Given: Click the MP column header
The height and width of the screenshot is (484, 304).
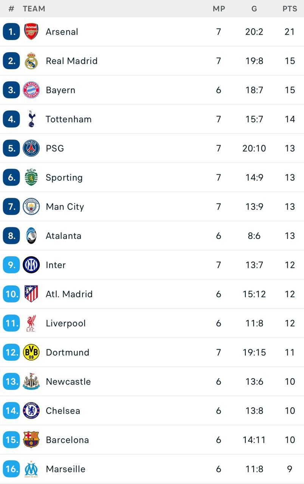Looking at the screenshot, I should [219, 9].
